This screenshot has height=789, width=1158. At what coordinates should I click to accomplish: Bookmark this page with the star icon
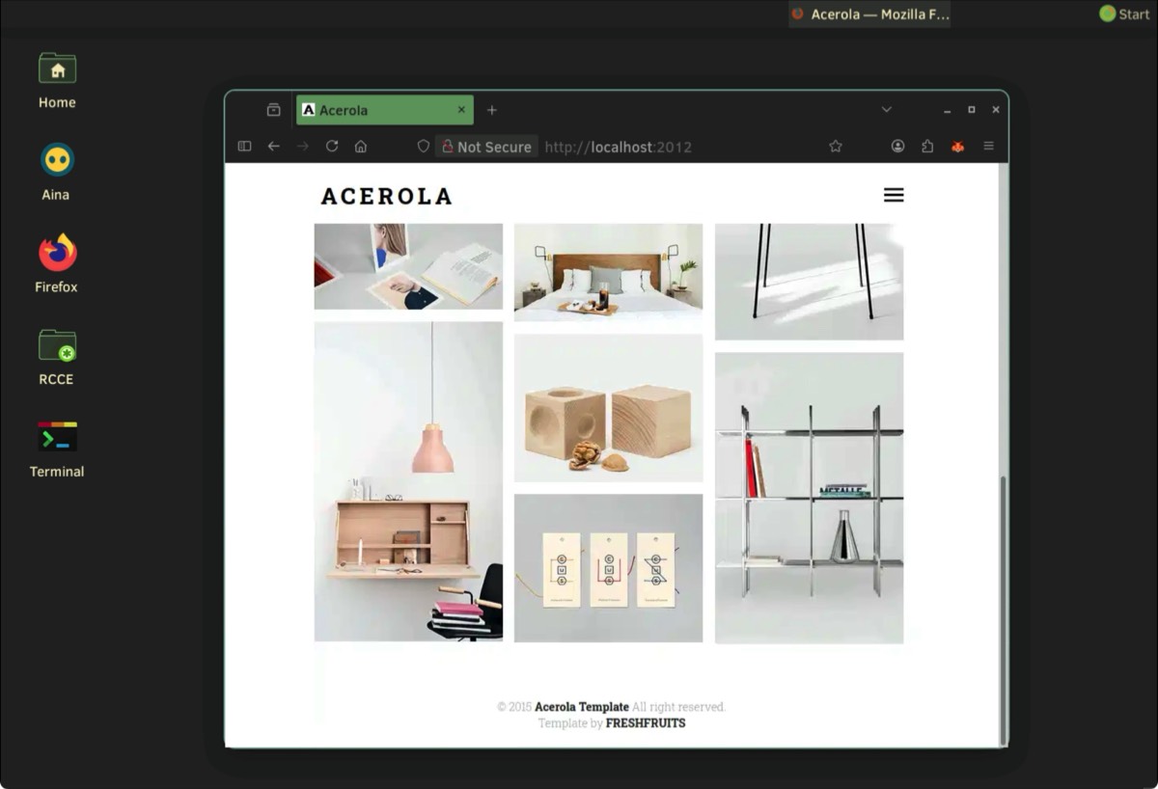click(836, 147)
